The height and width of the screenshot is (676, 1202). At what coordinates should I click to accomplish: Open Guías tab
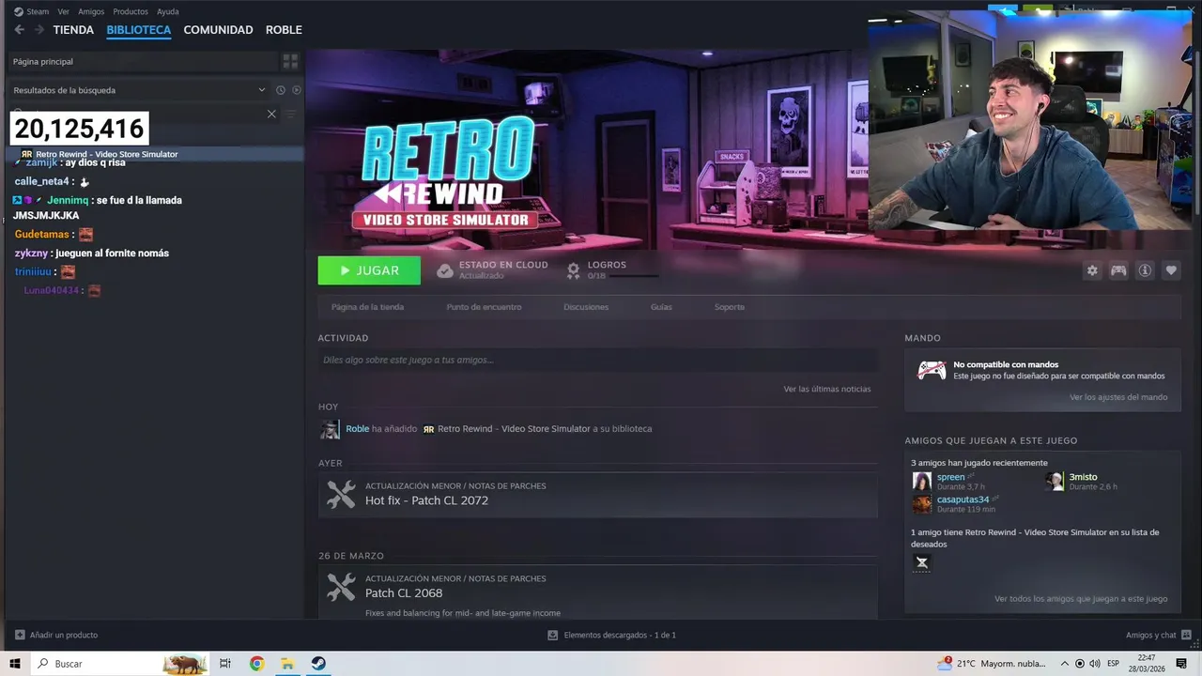click(661, 307)
